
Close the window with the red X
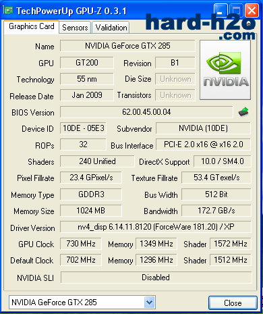pyautogui.click(x=252, y=10)
